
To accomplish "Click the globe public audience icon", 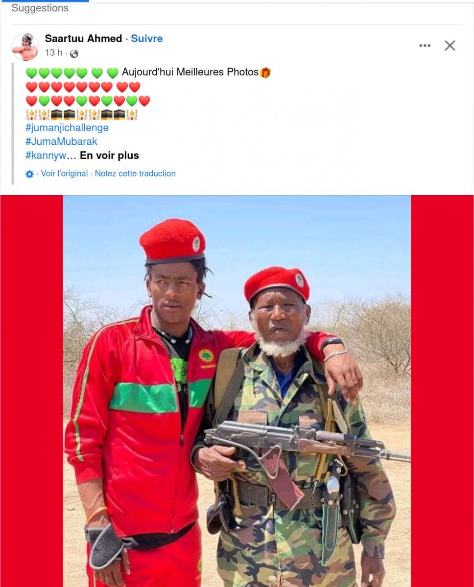I will coord(74,54).
